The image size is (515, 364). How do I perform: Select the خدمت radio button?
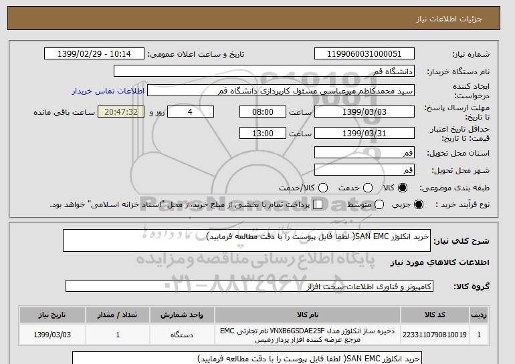[x=368, y=188]
